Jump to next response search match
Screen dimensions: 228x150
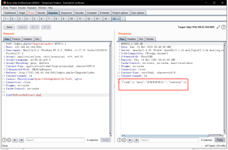136,140
